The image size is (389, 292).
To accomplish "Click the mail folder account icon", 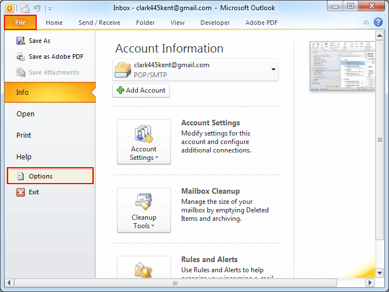I will pos(123,69).
